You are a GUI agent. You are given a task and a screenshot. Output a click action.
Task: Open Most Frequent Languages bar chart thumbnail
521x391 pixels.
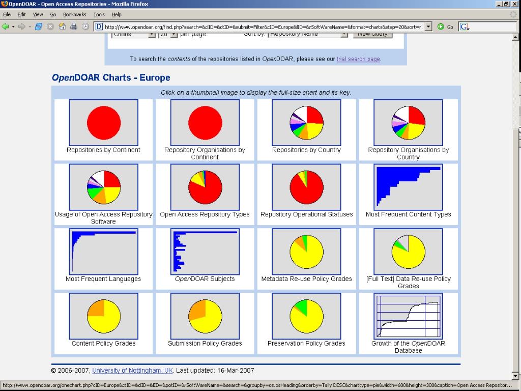(103, 252)
